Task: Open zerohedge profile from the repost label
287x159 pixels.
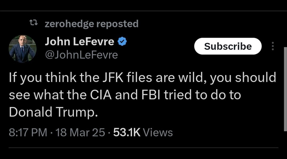Action: click(x=69, y=24)
